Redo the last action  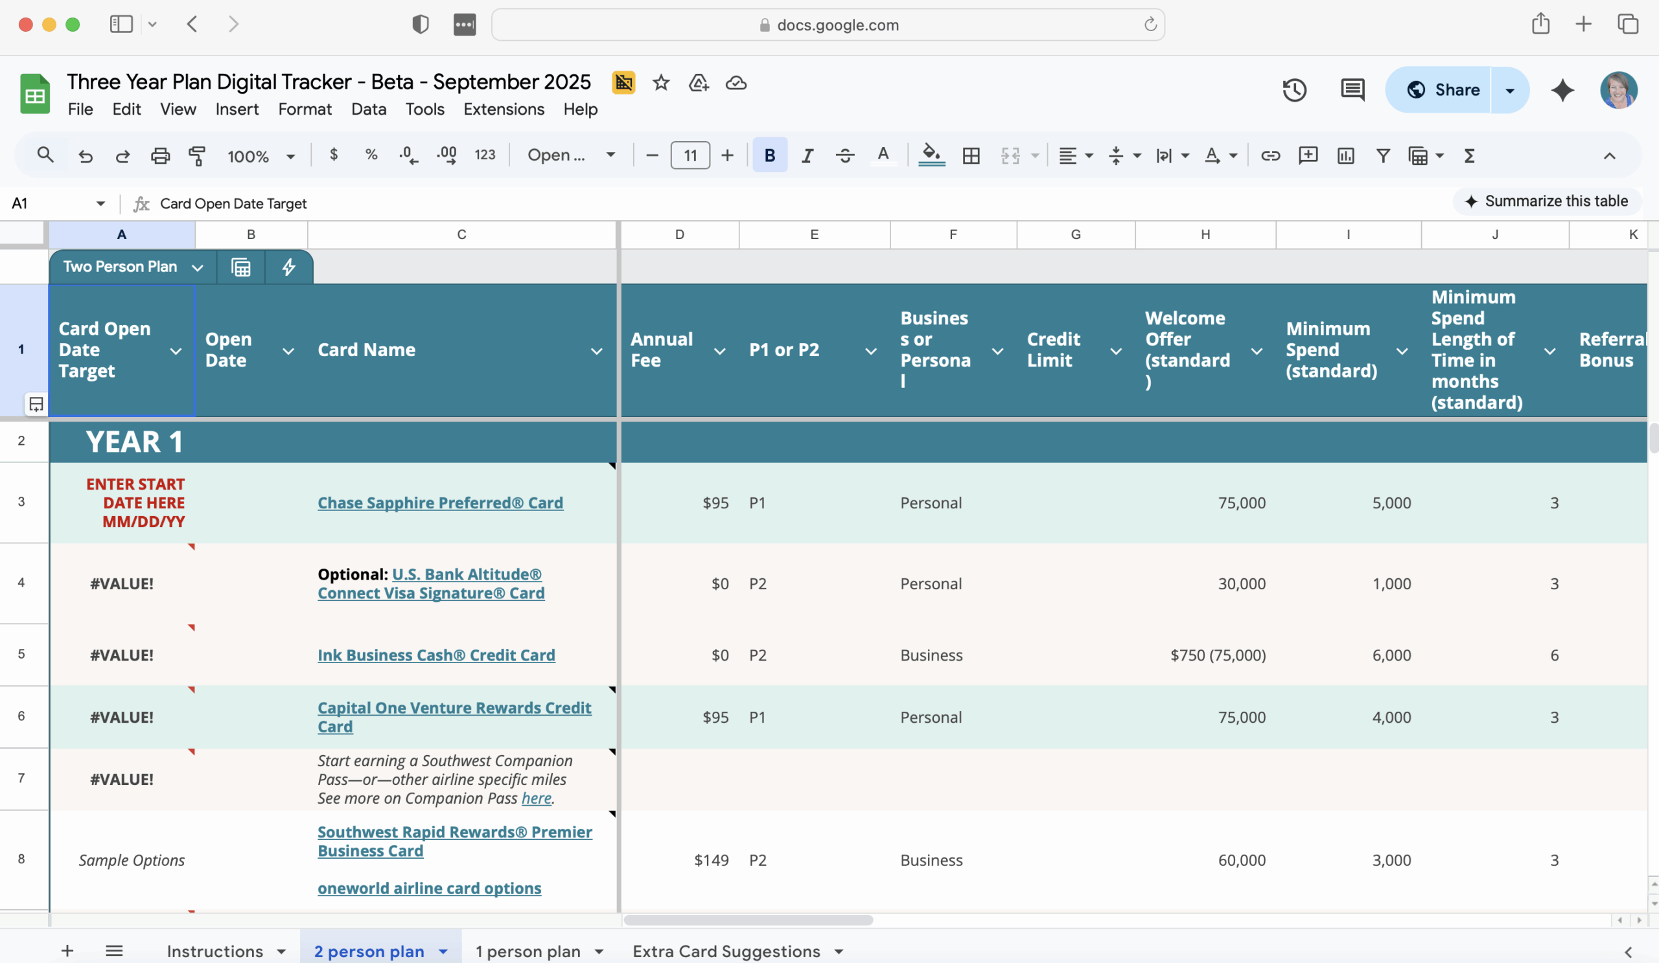pyautogui.click(x=122, y=156)
